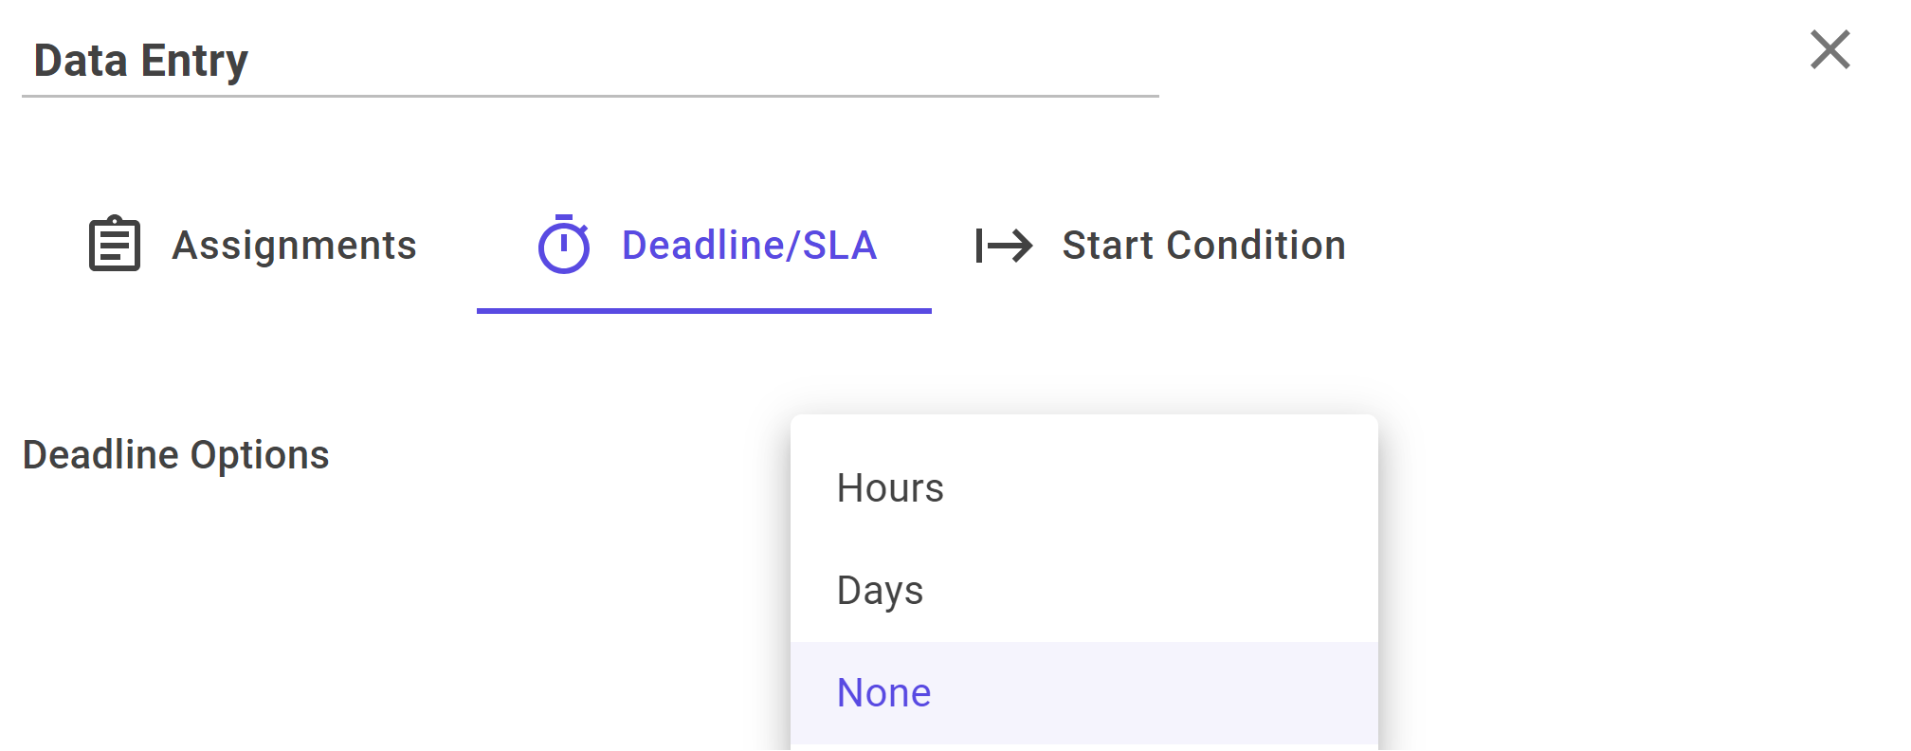
Task: Click the purple active tab indicator bar
Action: pyautogui.click(x=704, y=310)
